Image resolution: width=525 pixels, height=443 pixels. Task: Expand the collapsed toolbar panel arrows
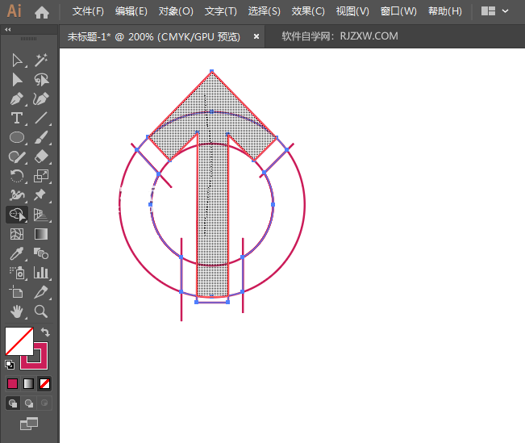tap(8, 29)
